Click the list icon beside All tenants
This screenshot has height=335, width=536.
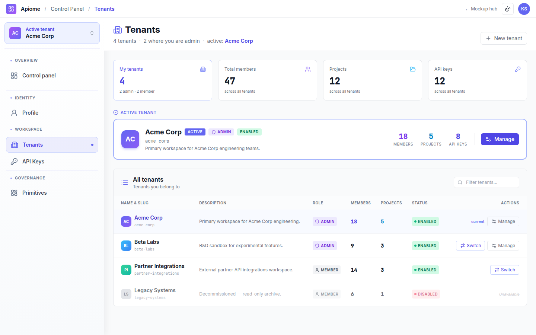(x=125, y=182)
